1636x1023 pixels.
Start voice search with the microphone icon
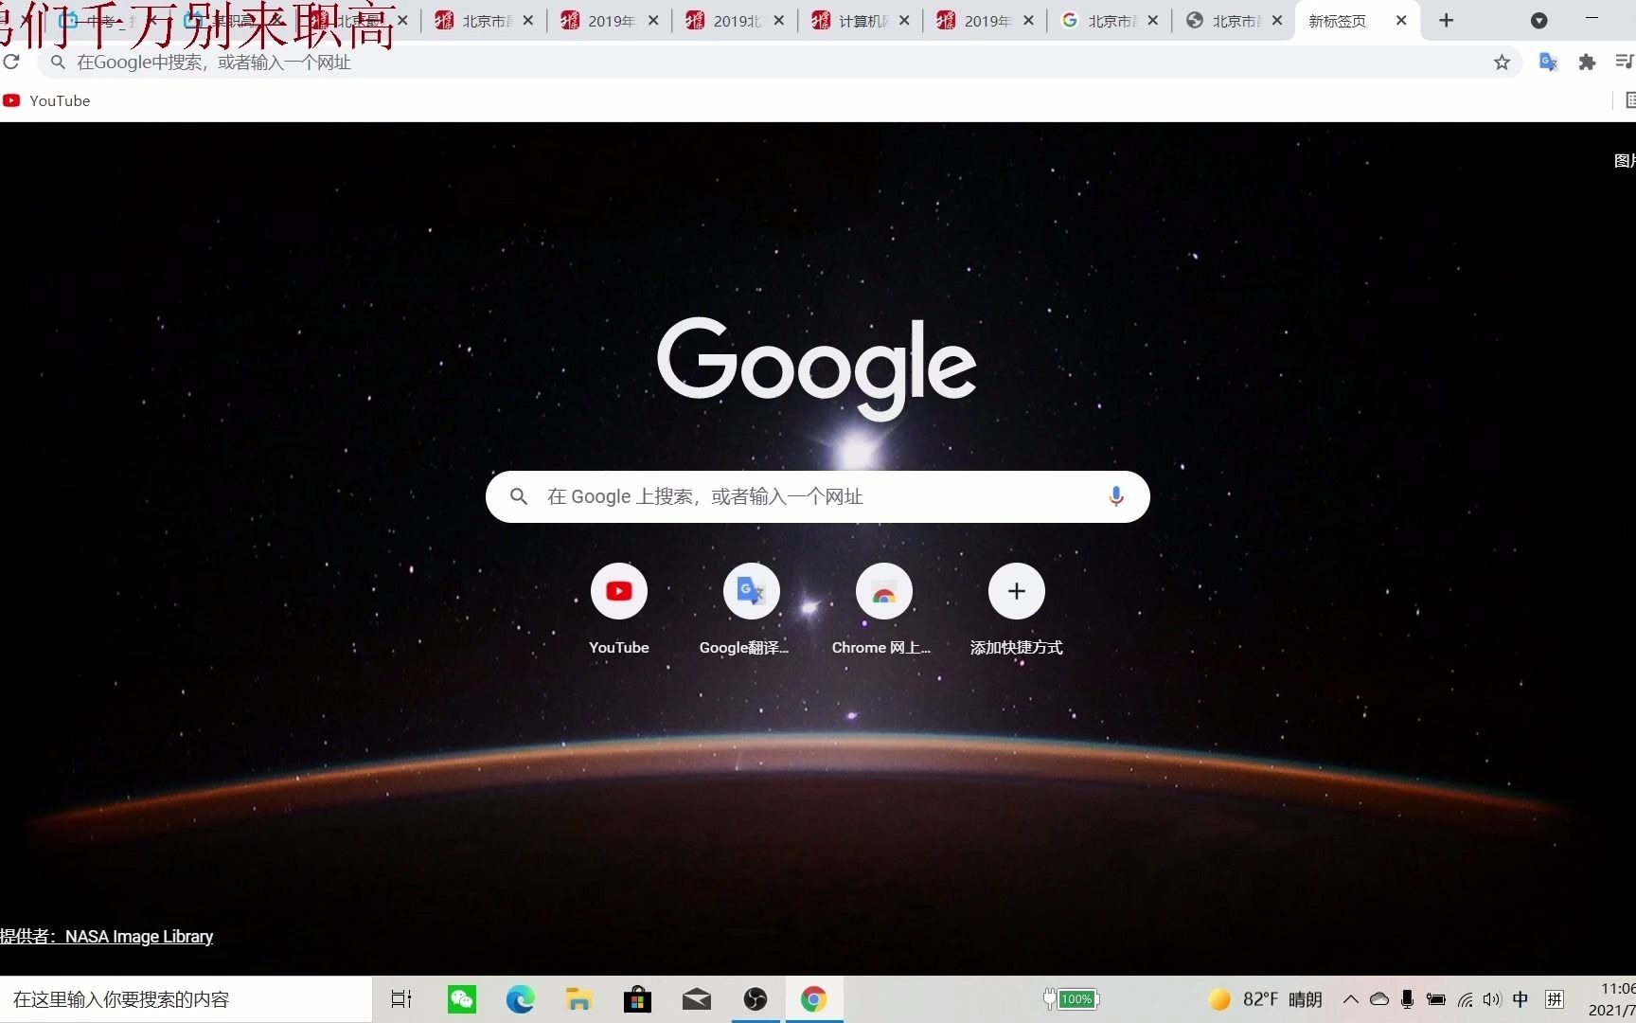pyautogui.click(x=1116, y=496)
